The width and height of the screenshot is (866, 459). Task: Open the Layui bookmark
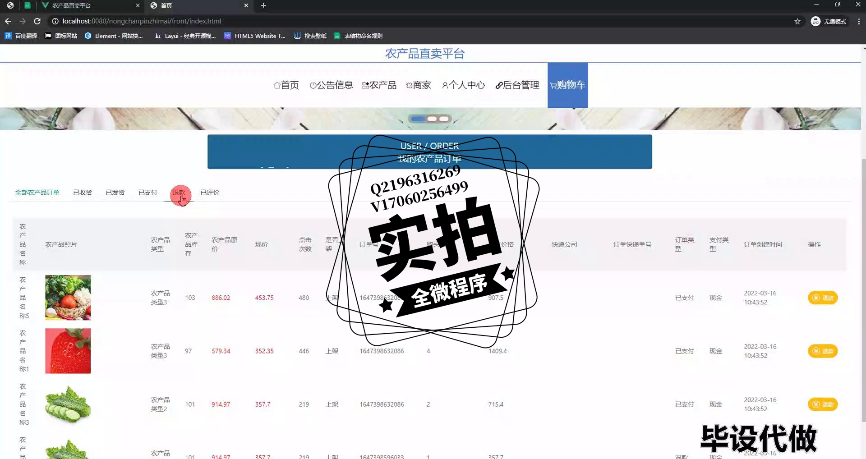(185, 36)
